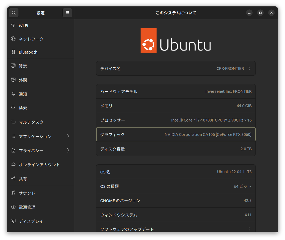Image resolution: width=285 pixels, height=240 pixels.
Task: Click the オンラインアカウント cloud icon
Action: point(13,164)
